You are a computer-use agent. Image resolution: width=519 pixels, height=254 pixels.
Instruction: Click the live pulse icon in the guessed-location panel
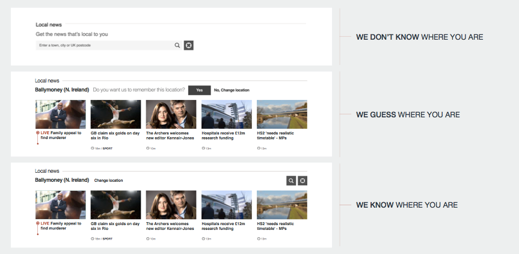tap(38, 133)
